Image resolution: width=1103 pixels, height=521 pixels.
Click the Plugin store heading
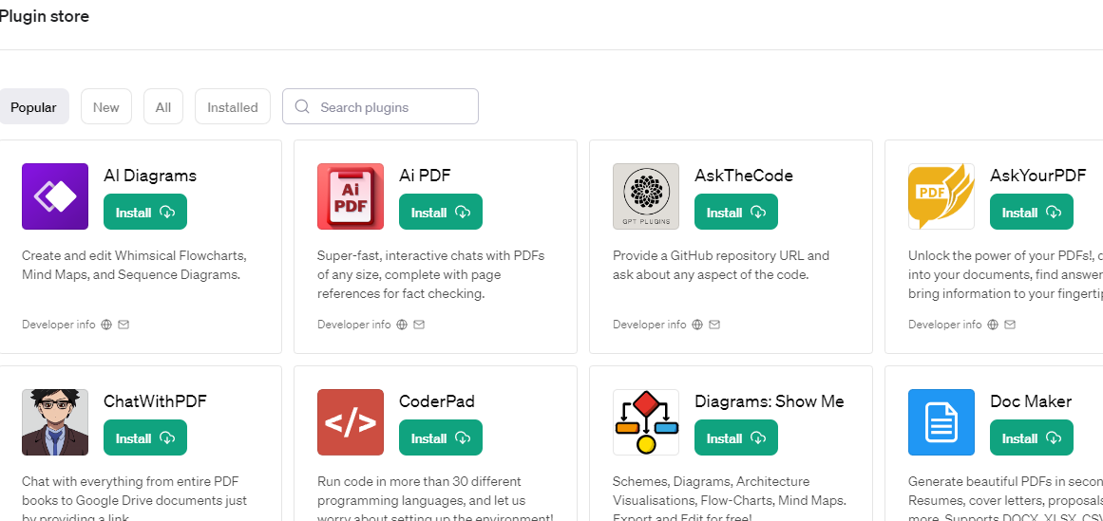point(44,16)
